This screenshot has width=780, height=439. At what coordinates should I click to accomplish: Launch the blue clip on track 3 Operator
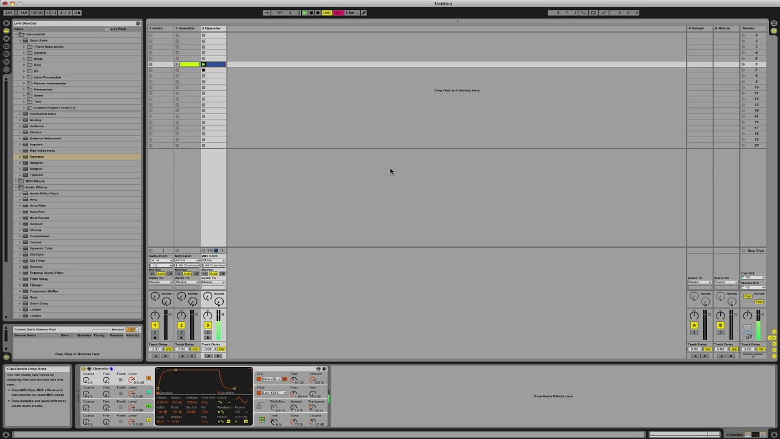204,64
